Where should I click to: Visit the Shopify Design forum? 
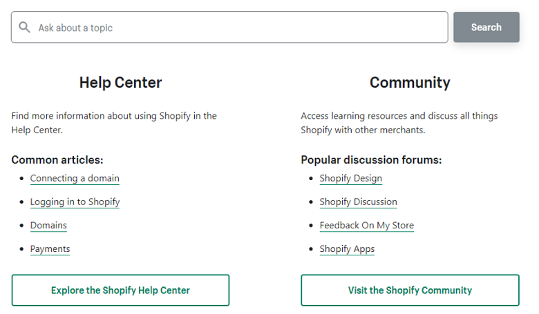(350, 179)
